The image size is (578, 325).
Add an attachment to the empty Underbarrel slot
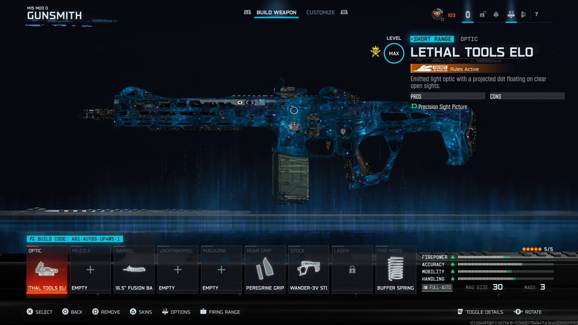pyautogui.click(x=178, y=269)
